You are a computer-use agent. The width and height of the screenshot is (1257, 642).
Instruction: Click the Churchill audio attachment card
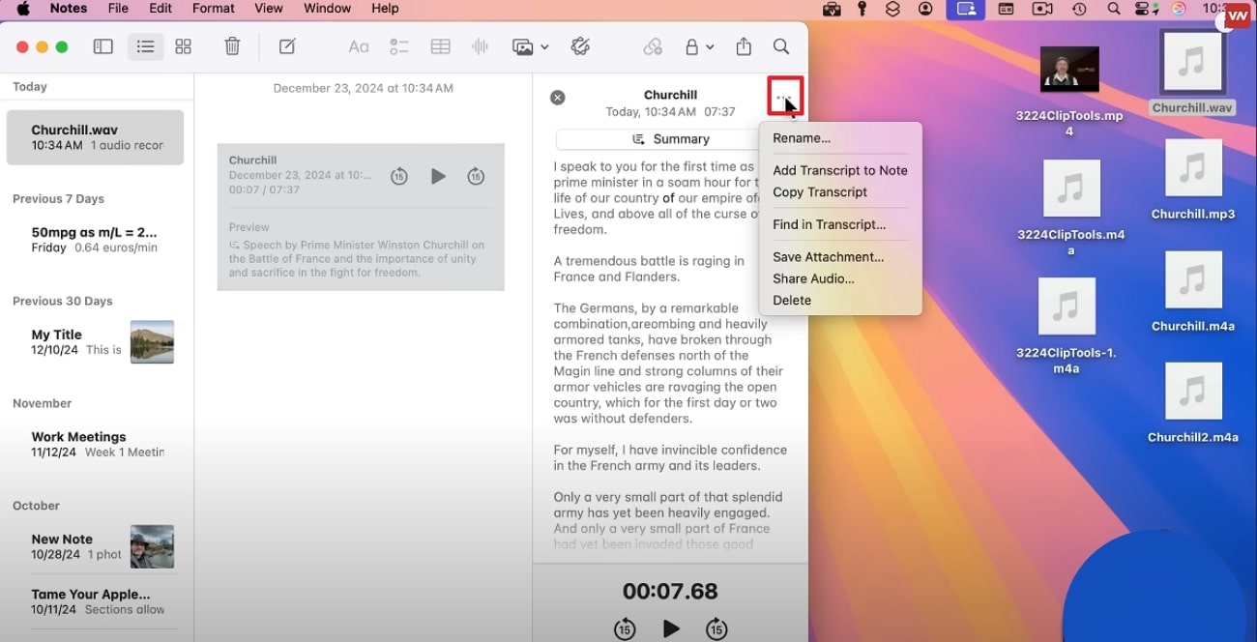click(x=361, y=217)
